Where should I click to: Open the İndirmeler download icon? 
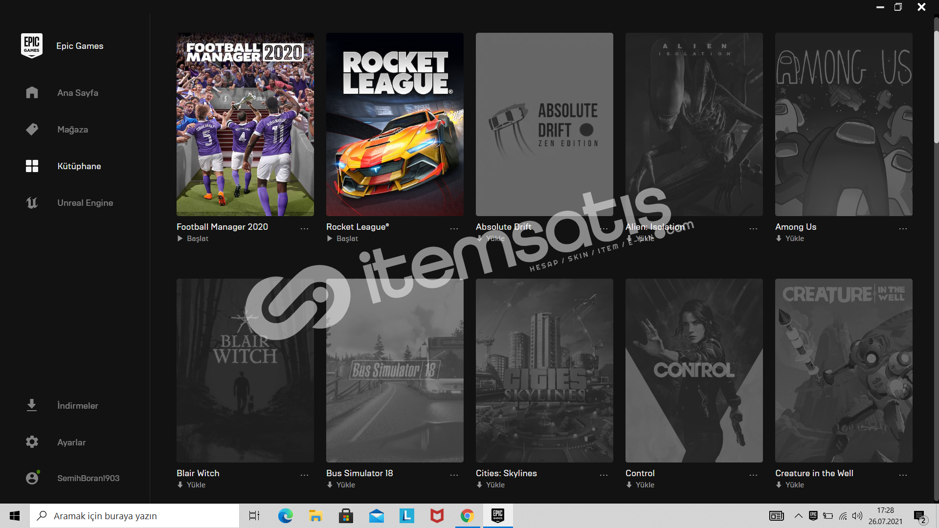pos(32,405)
